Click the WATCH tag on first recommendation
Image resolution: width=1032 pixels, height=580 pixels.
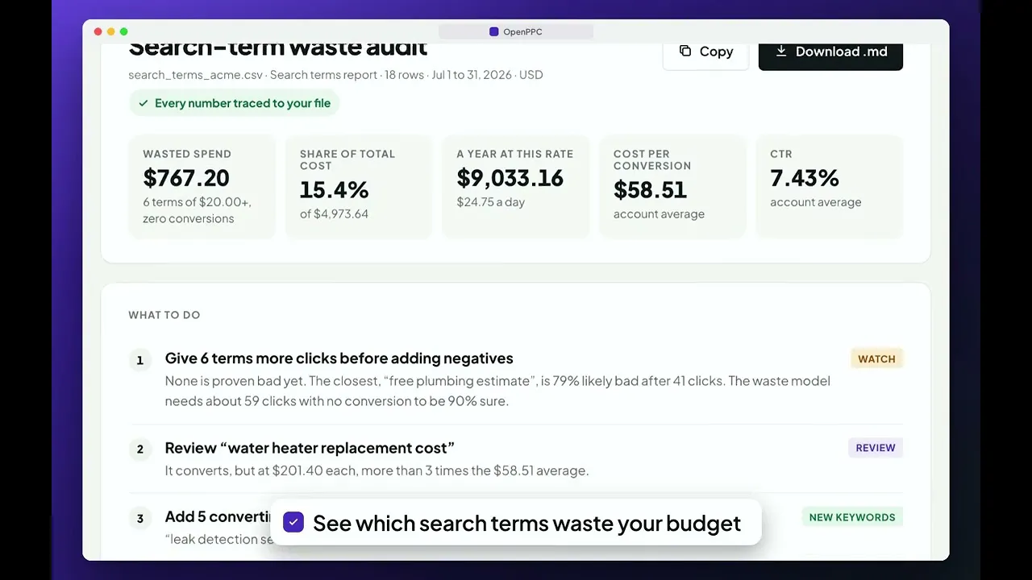876,358
